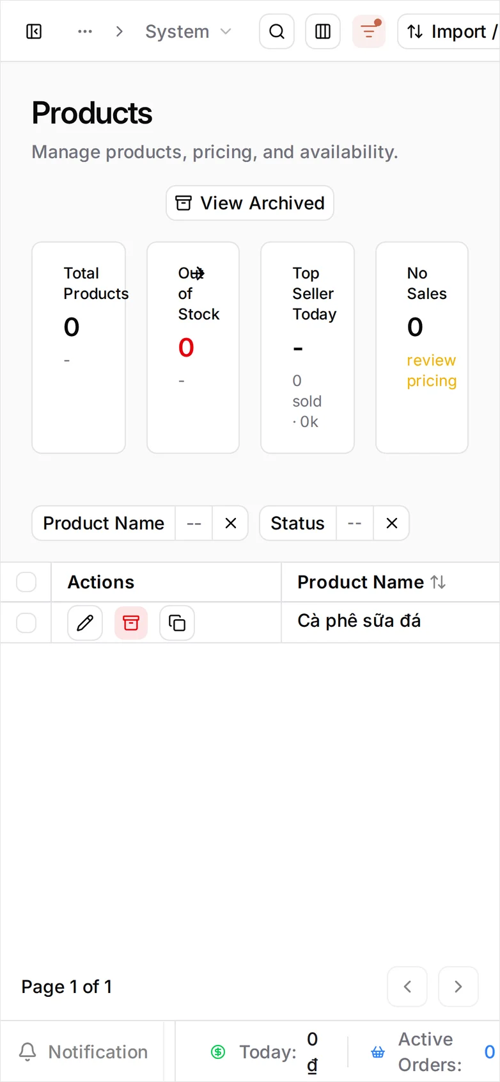Image resolution: width=500 pixels, height=1082 pixels.
Task: Open the Notification panel
Action: point(83,1052)
